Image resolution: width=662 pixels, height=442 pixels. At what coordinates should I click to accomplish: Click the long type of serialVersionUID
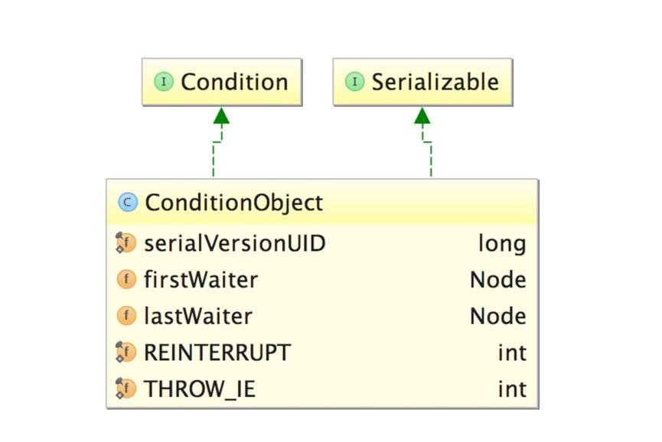click(502, 244)
